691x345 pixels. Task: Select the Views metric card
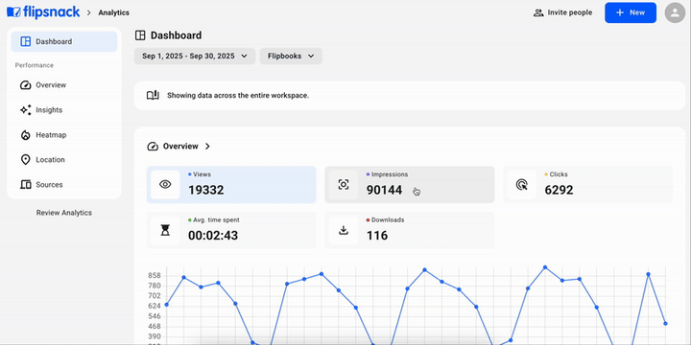(x=231, y=185)
